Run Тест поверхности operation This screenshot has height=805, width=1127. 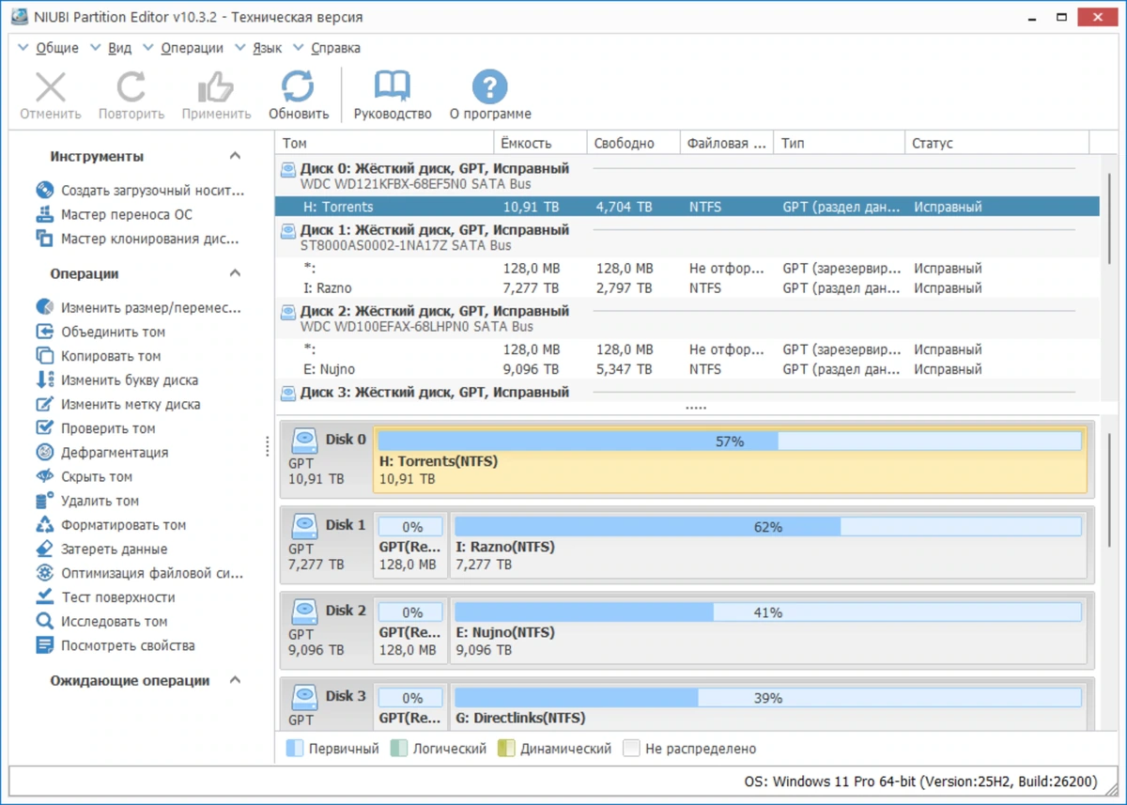pyautogui.click(x=106, y=597)
